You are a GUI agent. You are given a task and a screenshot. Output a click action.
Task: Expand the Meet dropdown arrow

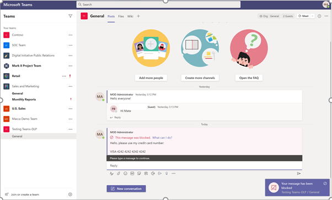coord(313,16)
